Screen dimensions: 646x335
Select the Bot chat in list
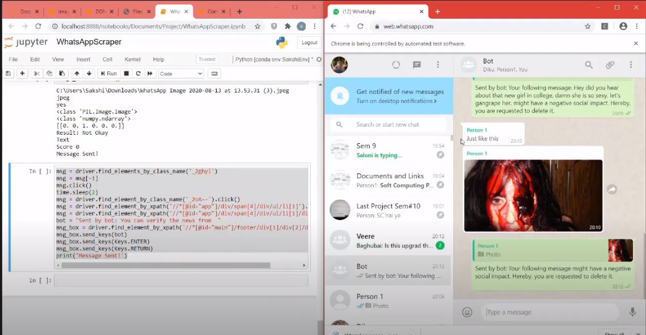click(388, 270)
